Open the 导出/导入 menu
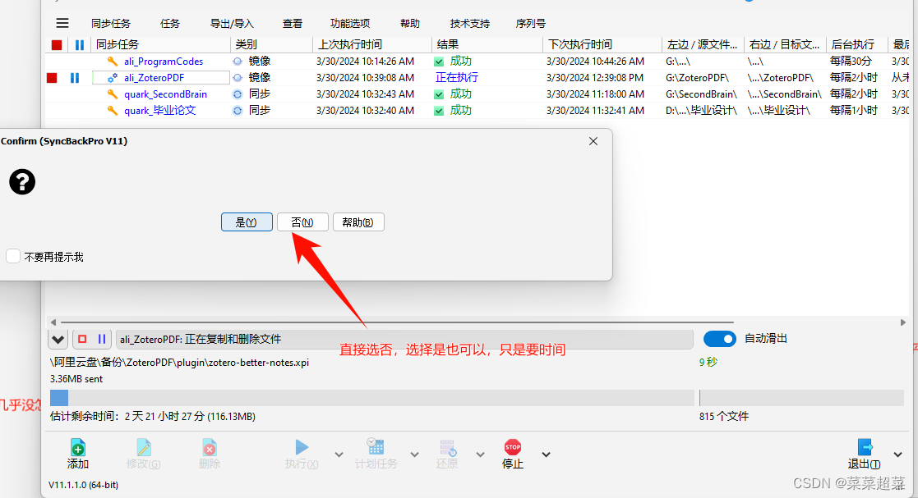Image resolution: width=918 pixels, height=498 pixels. pos(232,23)
